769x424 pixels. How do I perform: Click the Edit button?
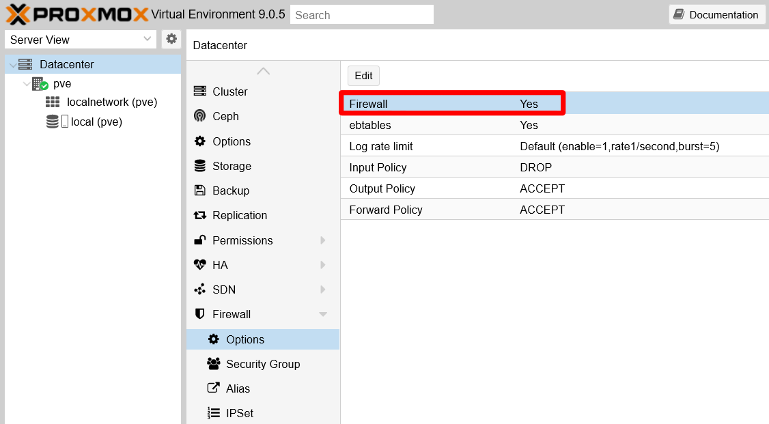click(363, 76)
